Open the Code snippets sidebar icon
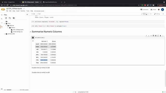Viewport: 166px width, 93px height. (x=2, y=23)
